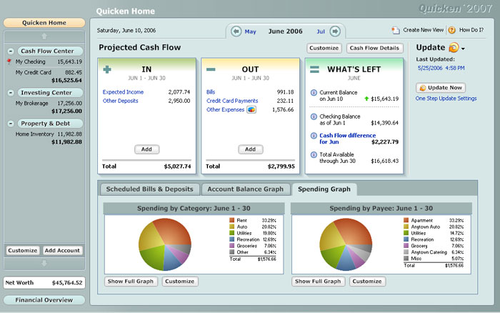The image size is (500, 313).
Task: Click green up arrow beside $15,643.19
Action: [366, 99]
